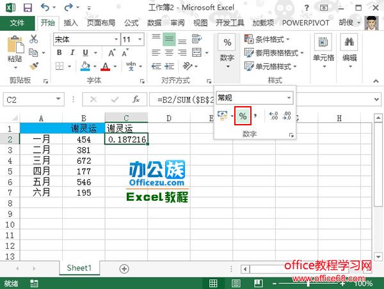Switch to the 公式 Formulas tab
384x289 pixels.
[x=131, y=23]
